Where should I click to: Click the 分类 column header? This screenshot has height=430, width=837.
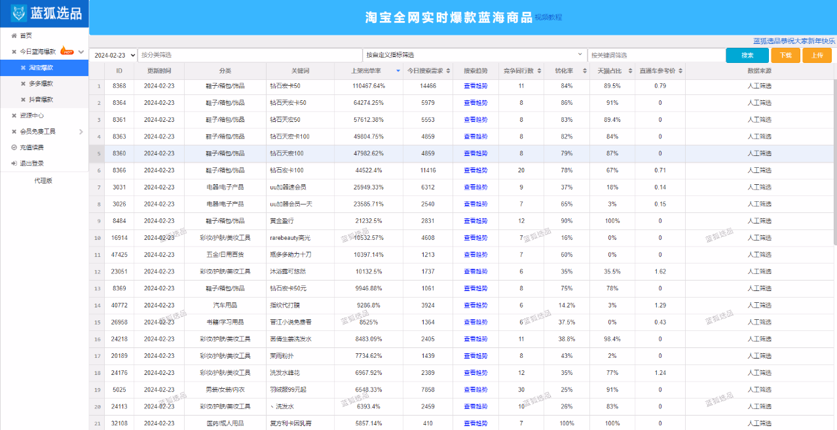tap(225, 71)
